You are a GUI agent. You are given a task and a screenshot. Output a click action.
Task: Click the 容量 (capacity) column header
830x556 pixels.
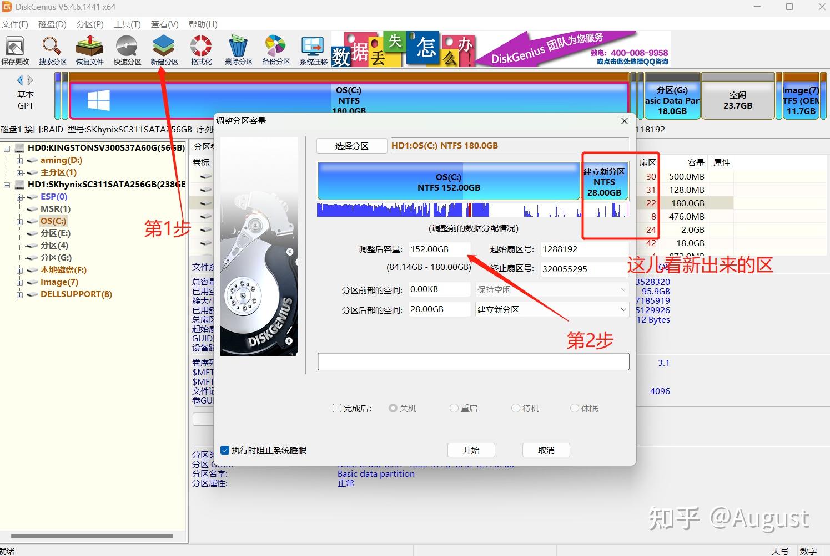(x=696, y=163)
